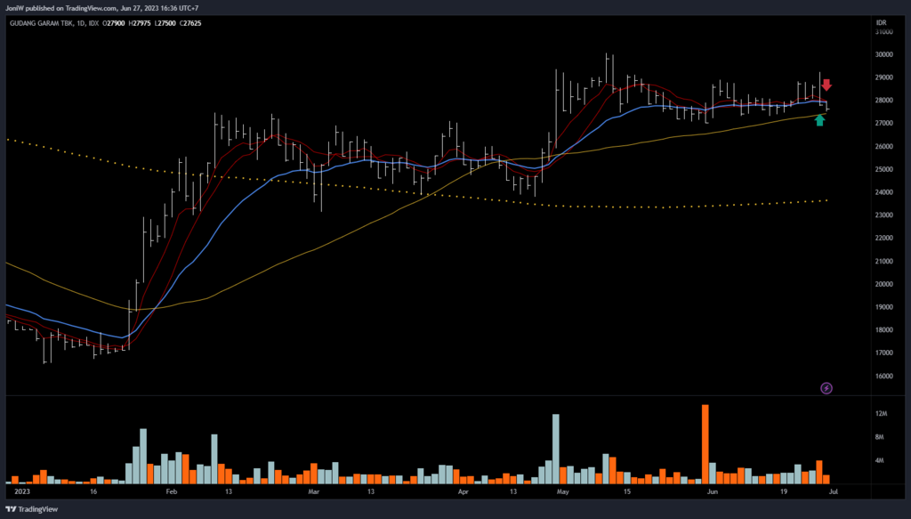
Task: Click the JoniW author name
Action: tap(14, 7)
